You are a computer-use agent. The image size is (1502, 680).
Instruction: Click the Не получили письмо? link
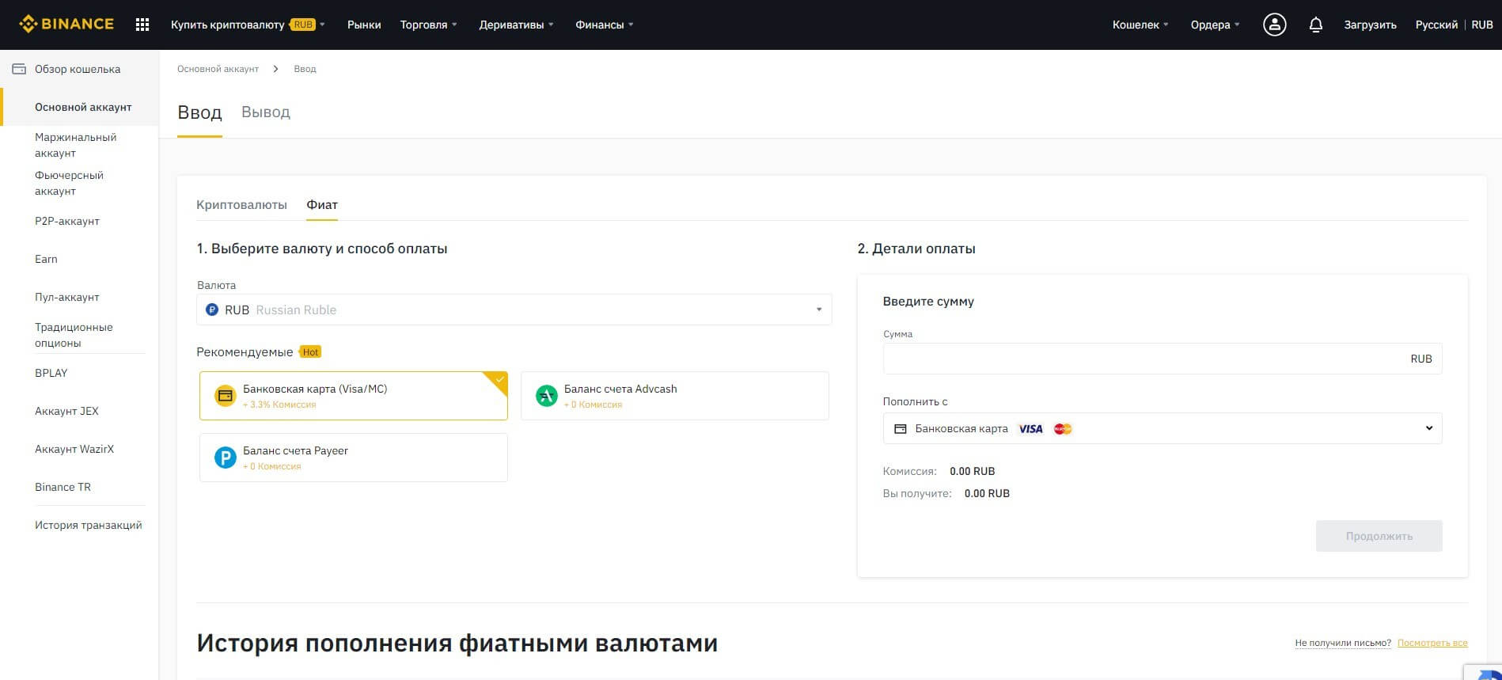(1343, 643)
